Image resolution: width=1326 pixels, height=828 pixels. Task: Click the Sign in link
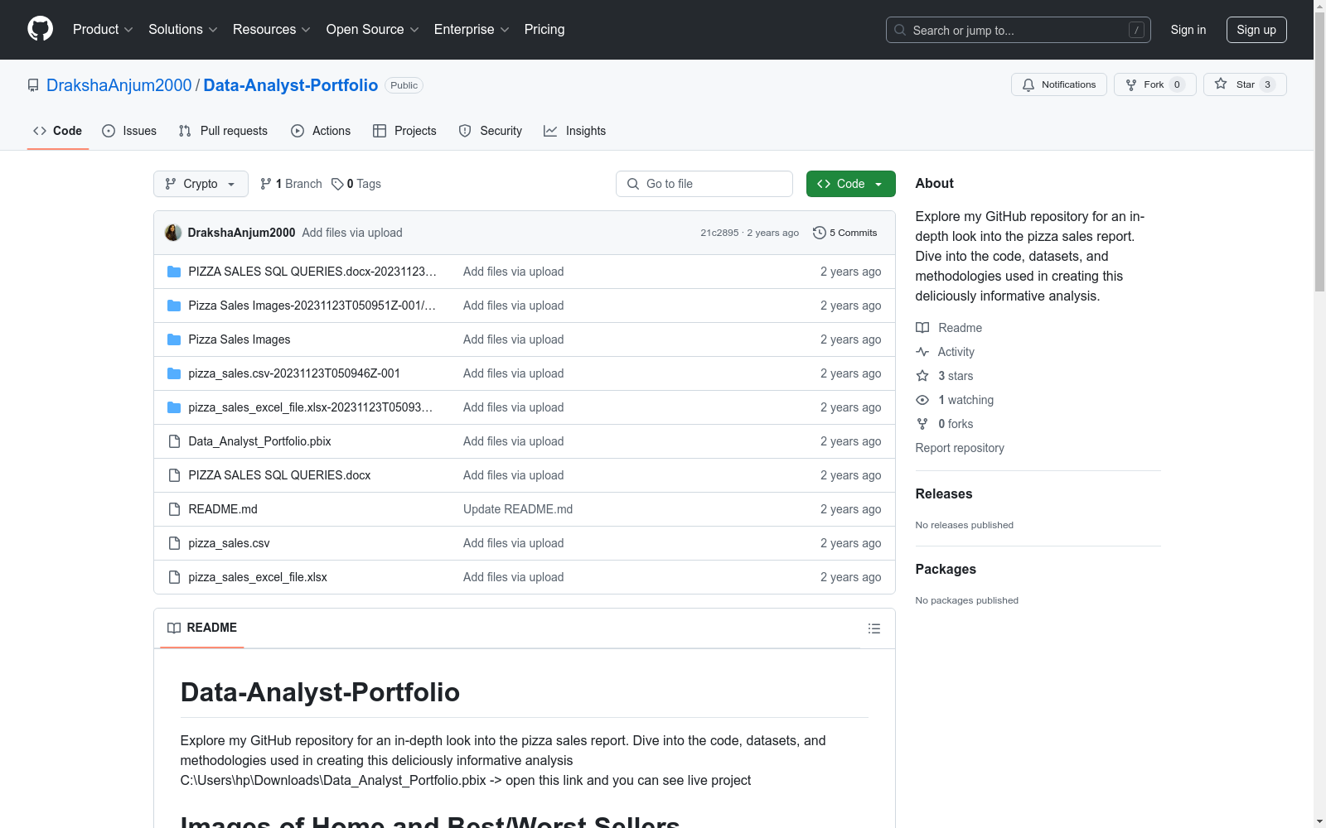[1188, 30]
